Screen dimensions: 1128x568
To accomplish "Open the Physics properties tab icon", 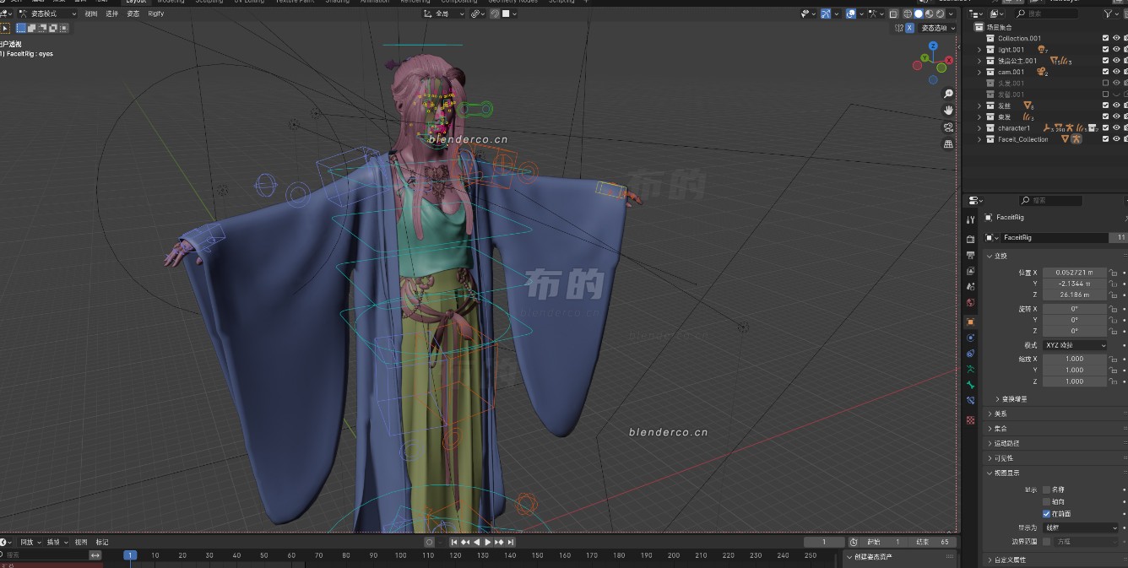I will click(x=971, y=338).
